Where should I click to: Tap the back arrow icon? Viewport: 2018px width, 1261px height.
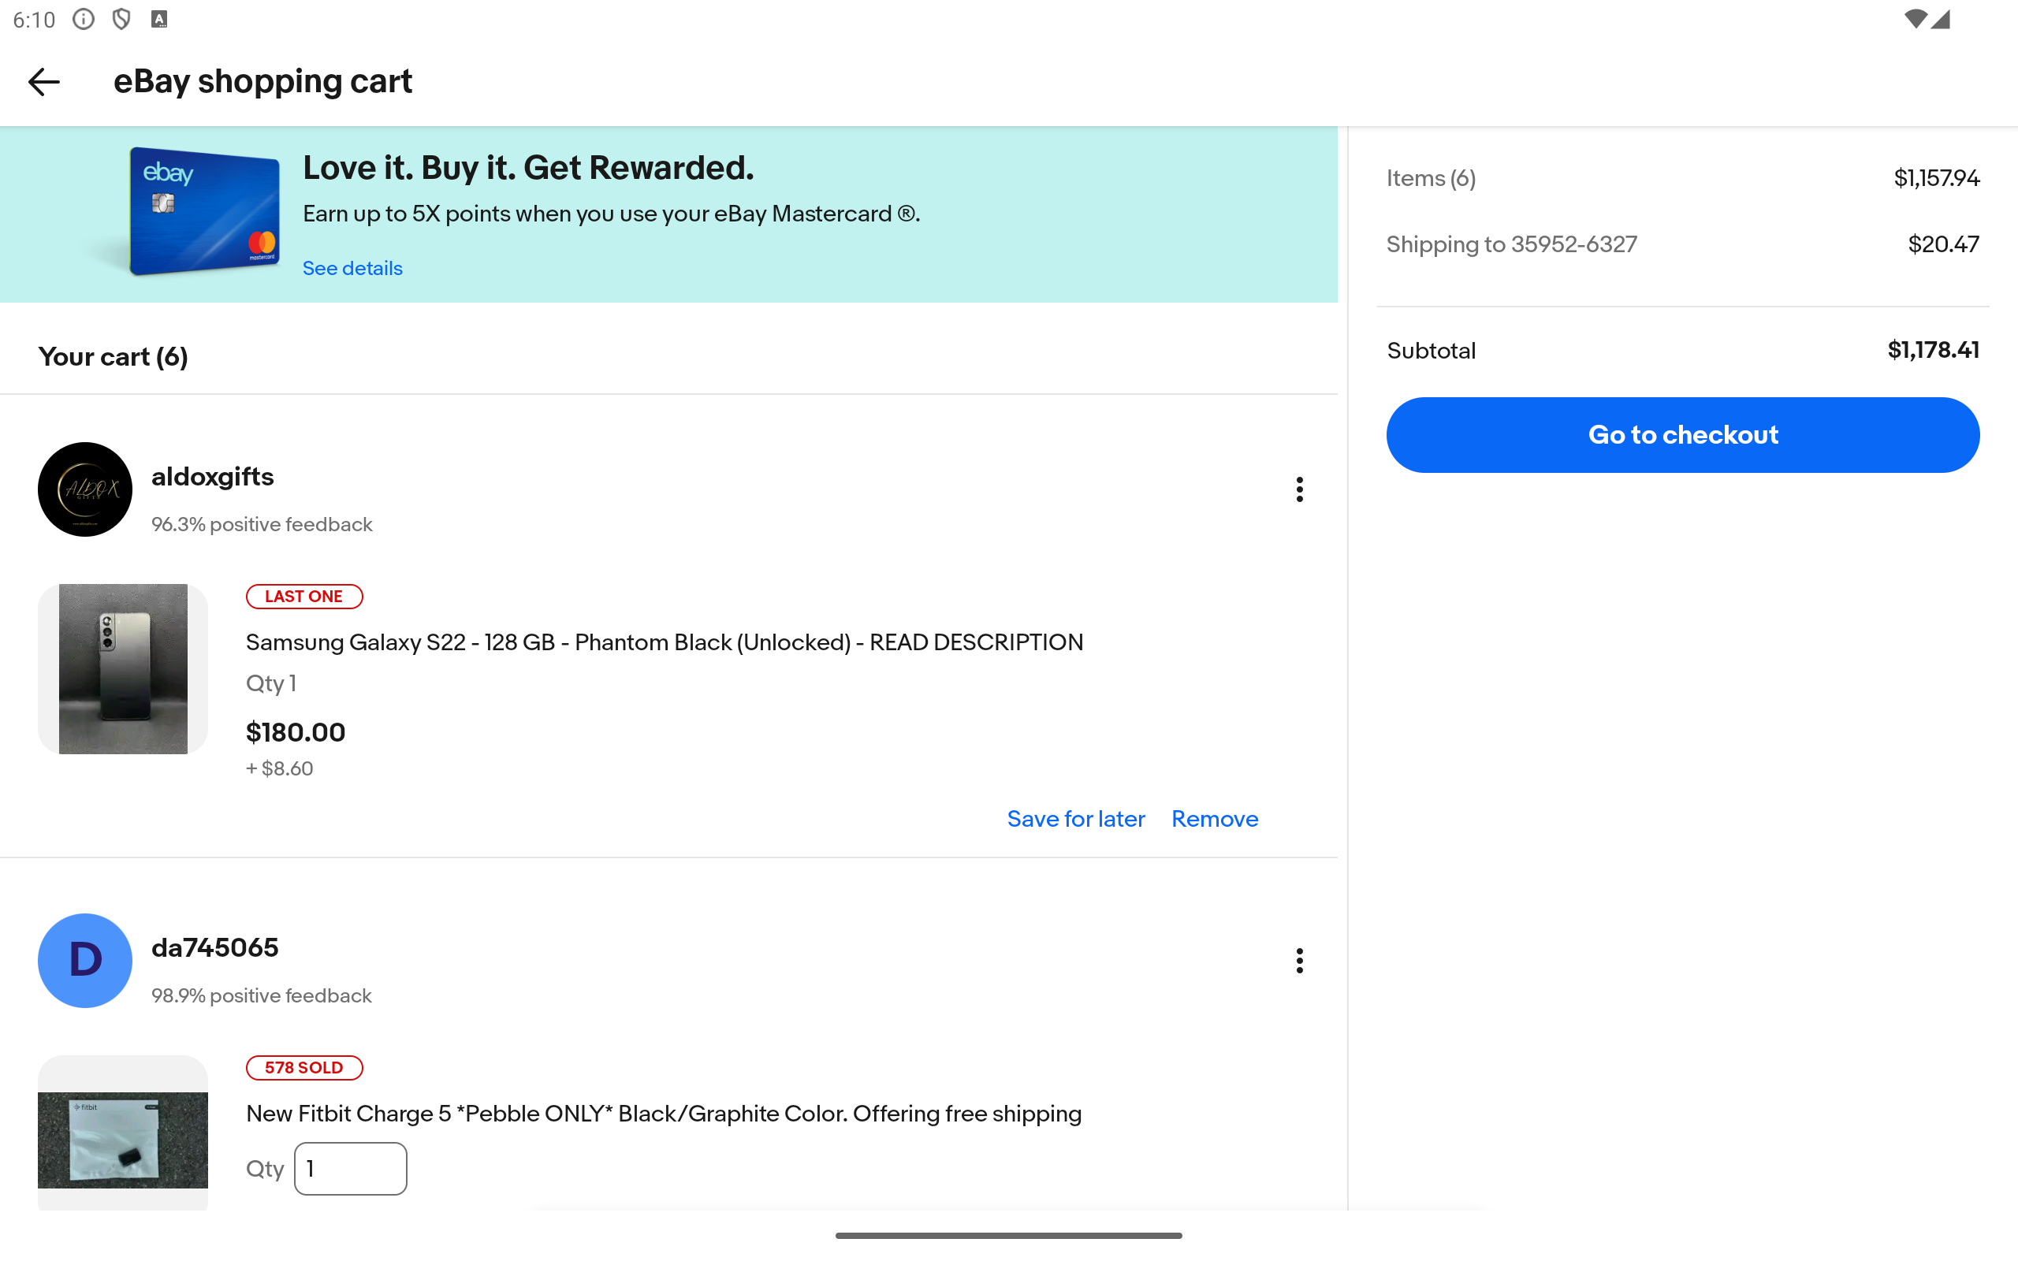43,82
